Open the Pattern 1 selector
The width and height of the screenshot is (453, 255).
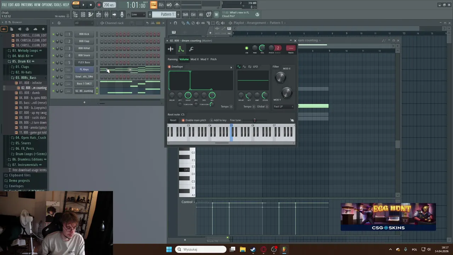pyautogui.click(x=165, y=15)
